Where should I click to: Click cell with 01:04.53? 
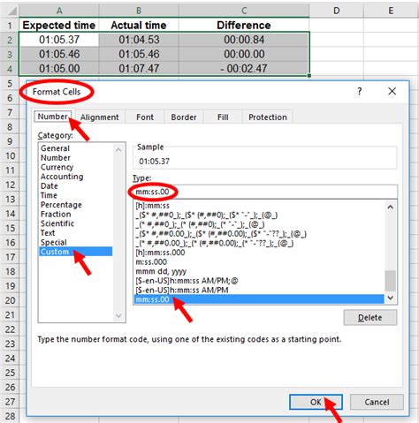(x=139, y=40)
